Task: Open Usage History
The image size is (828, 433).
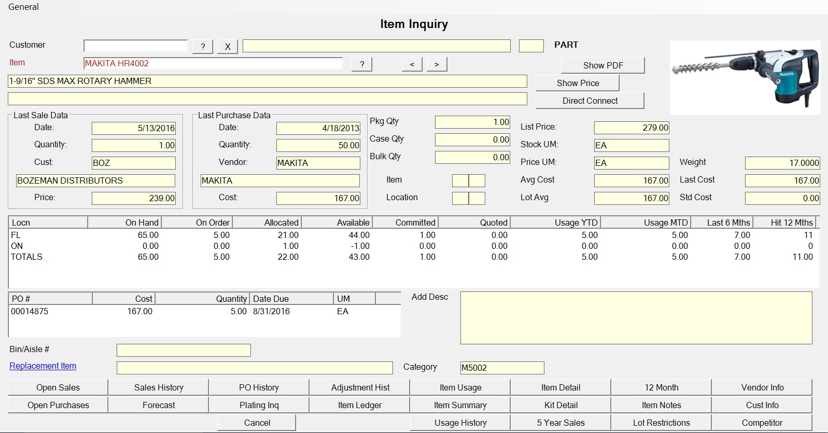Action: pyautogui.click(x=460, y=423)
